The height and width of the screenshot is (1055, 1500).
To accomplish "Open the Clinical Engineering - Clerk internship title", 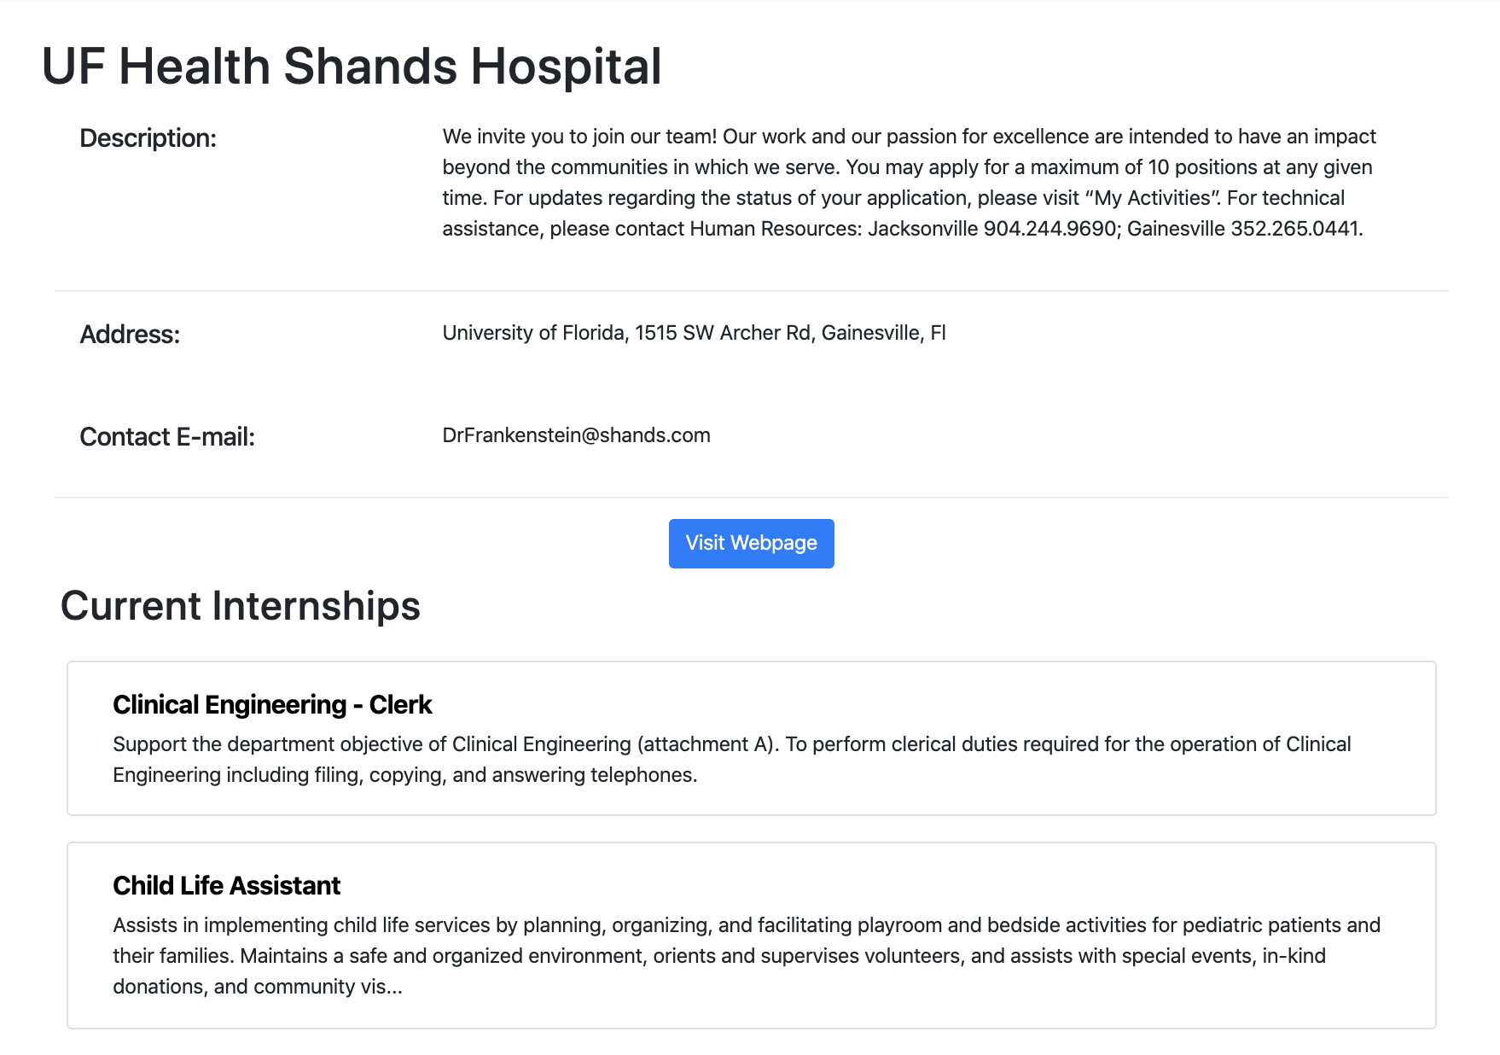I will click(x=272, y=704).
